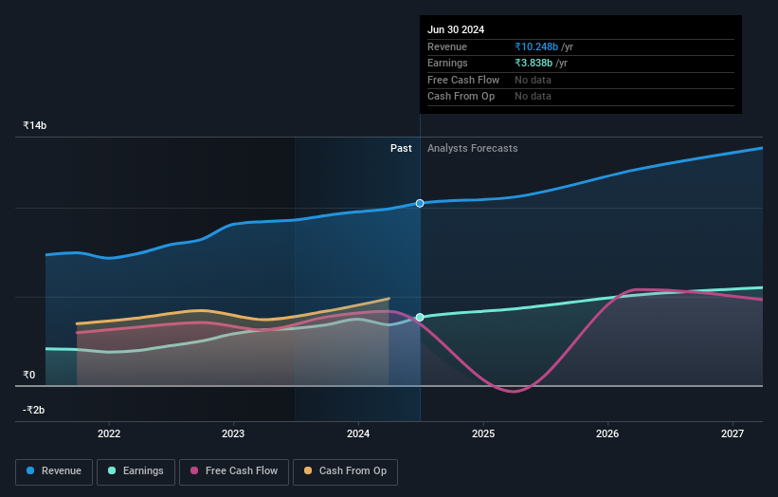Click the 2025 x-axis label
The width and height of the screenshot is (778, 497).
(x=483, y=433)
